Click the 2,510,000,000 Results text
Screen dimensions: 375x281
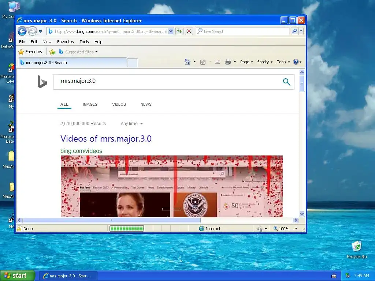(83, 124)
